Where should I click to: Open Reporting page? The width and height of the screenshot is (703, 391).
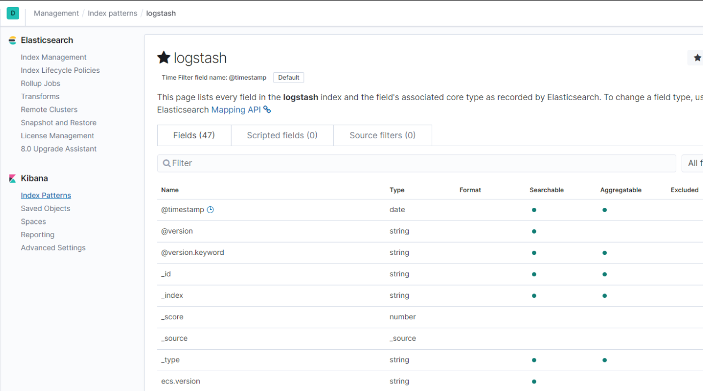coord(37,235)
